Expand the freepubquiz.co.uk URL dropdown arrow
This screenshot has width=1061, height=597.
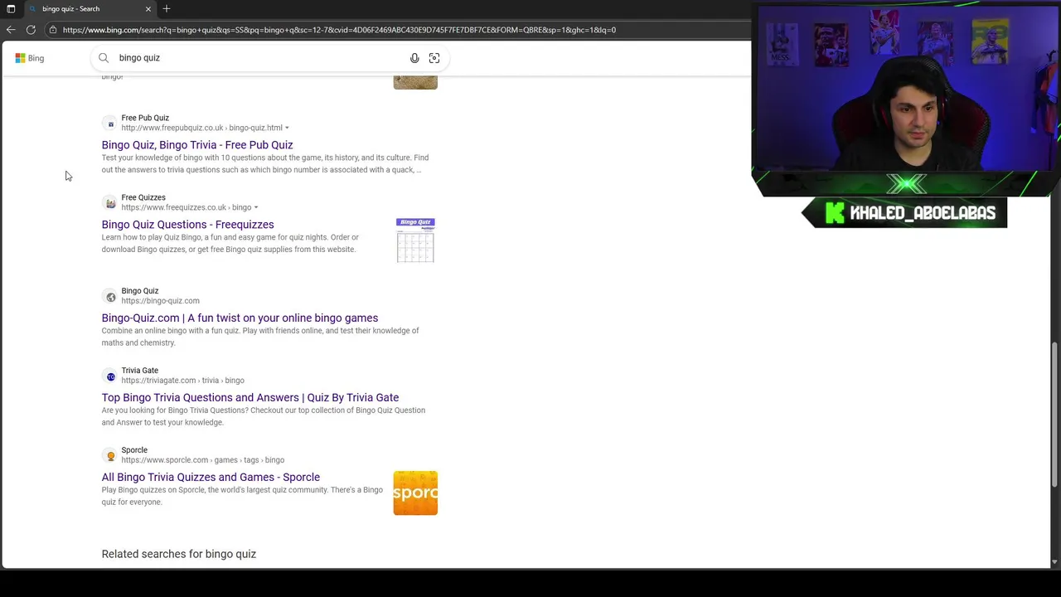287,129
